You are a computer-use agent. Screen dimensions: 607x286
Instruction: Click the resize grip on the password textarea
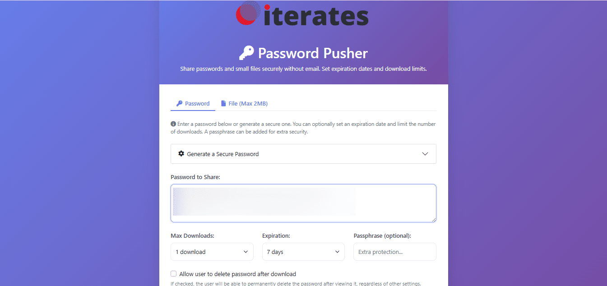tap(434, 220)
